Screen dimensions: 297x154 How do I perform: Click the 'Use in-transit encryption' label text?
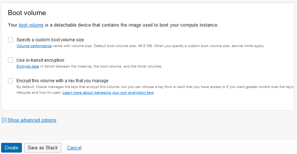tap(40, 60)
